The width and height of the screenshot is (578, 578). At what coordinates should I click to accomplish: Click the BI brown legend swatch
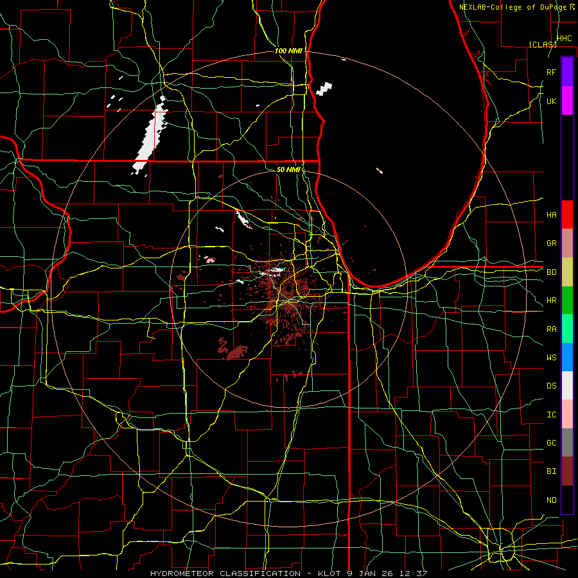point(567,471)
